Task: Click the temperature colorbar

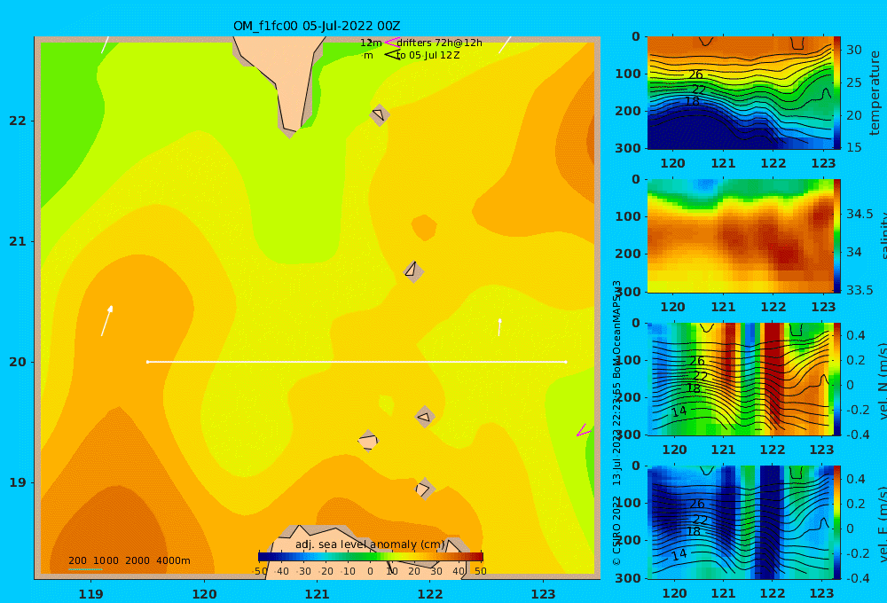Action: [837, 93]
